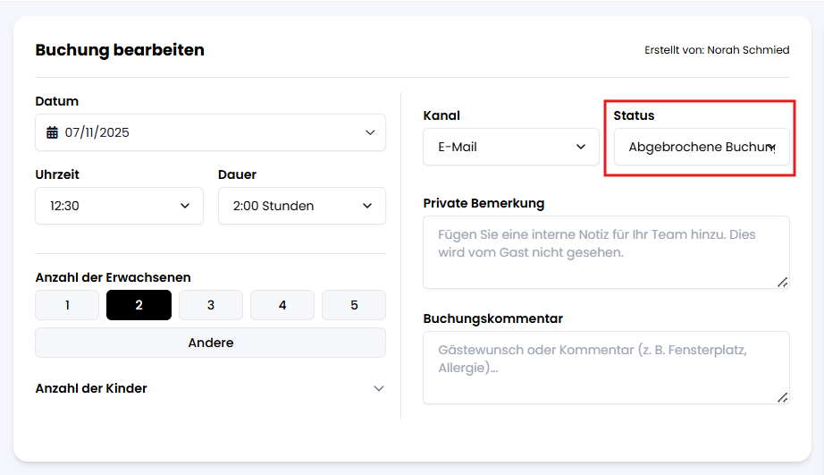The height and width of the screenshot is (475, 824).
Task: Select 1 adult in Anzahl der Erwachsenen
Action: (67, 305)
